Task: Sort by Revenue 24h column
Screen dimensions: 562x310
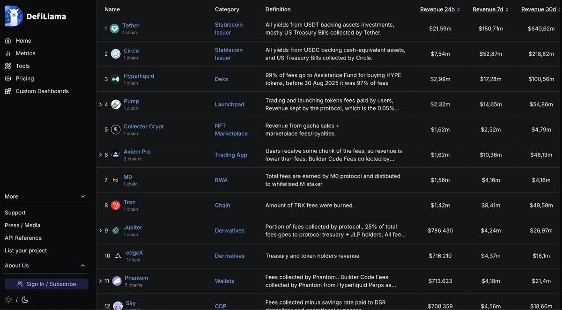Action: (440, 9)
